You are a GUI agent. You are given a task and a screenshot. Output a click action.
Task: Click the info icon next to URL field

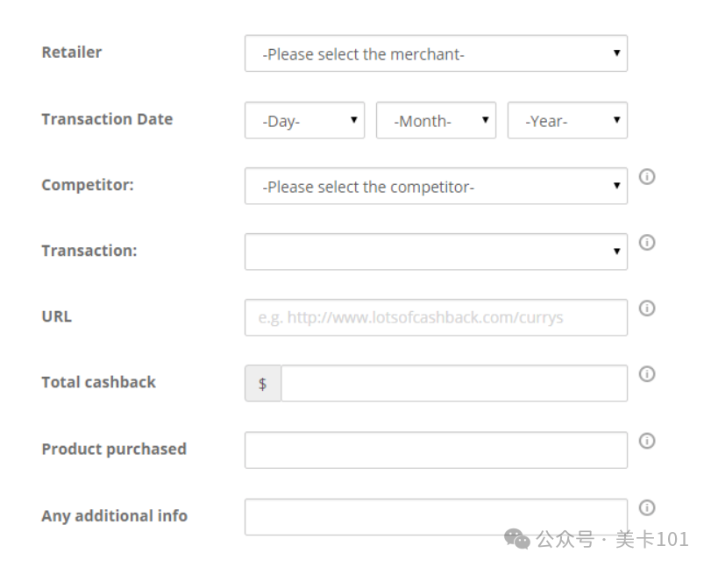click(x=647, y=308)
